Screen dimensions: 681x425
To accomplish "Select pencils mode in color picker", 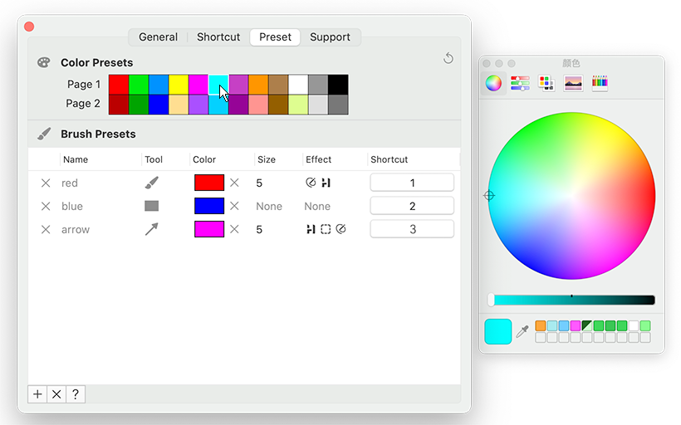I will [x=600, y=83].
